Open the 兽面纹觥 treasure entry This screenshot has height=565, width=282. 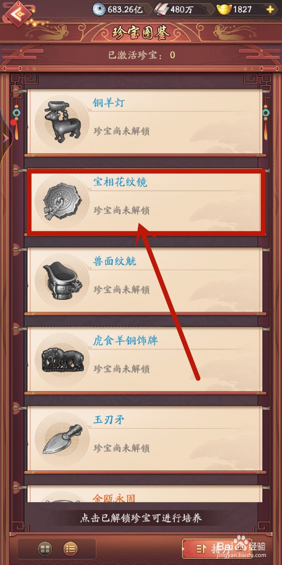point(145,280)
